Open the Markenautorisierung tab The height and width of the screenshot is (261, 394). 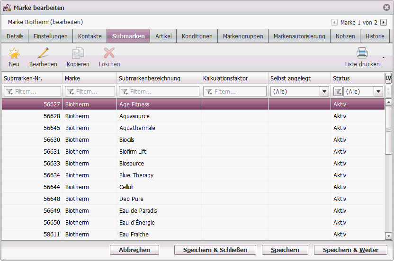[299, 36]
